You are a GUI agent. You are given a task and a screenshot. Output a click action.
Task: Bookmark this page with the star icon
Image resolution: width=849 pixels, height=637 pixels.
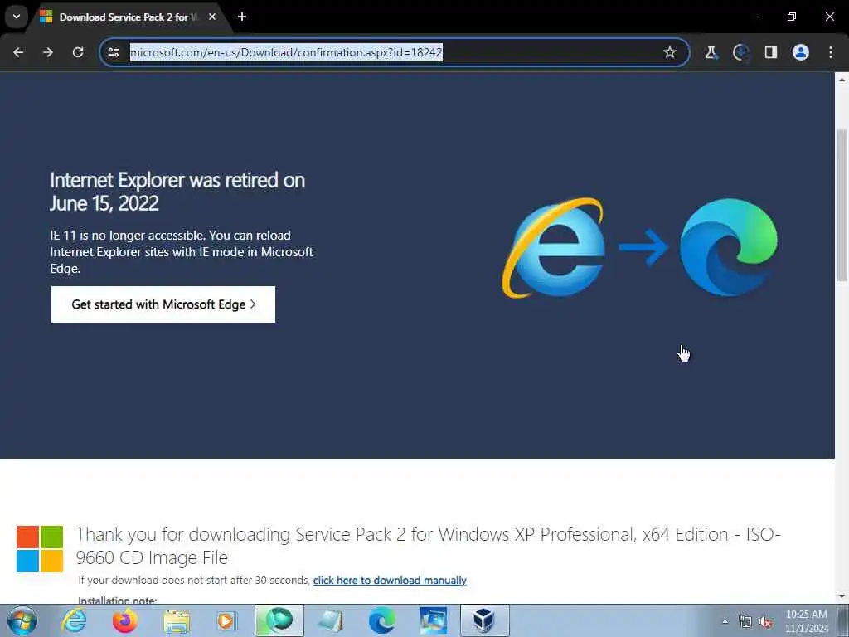pos(670,52)
